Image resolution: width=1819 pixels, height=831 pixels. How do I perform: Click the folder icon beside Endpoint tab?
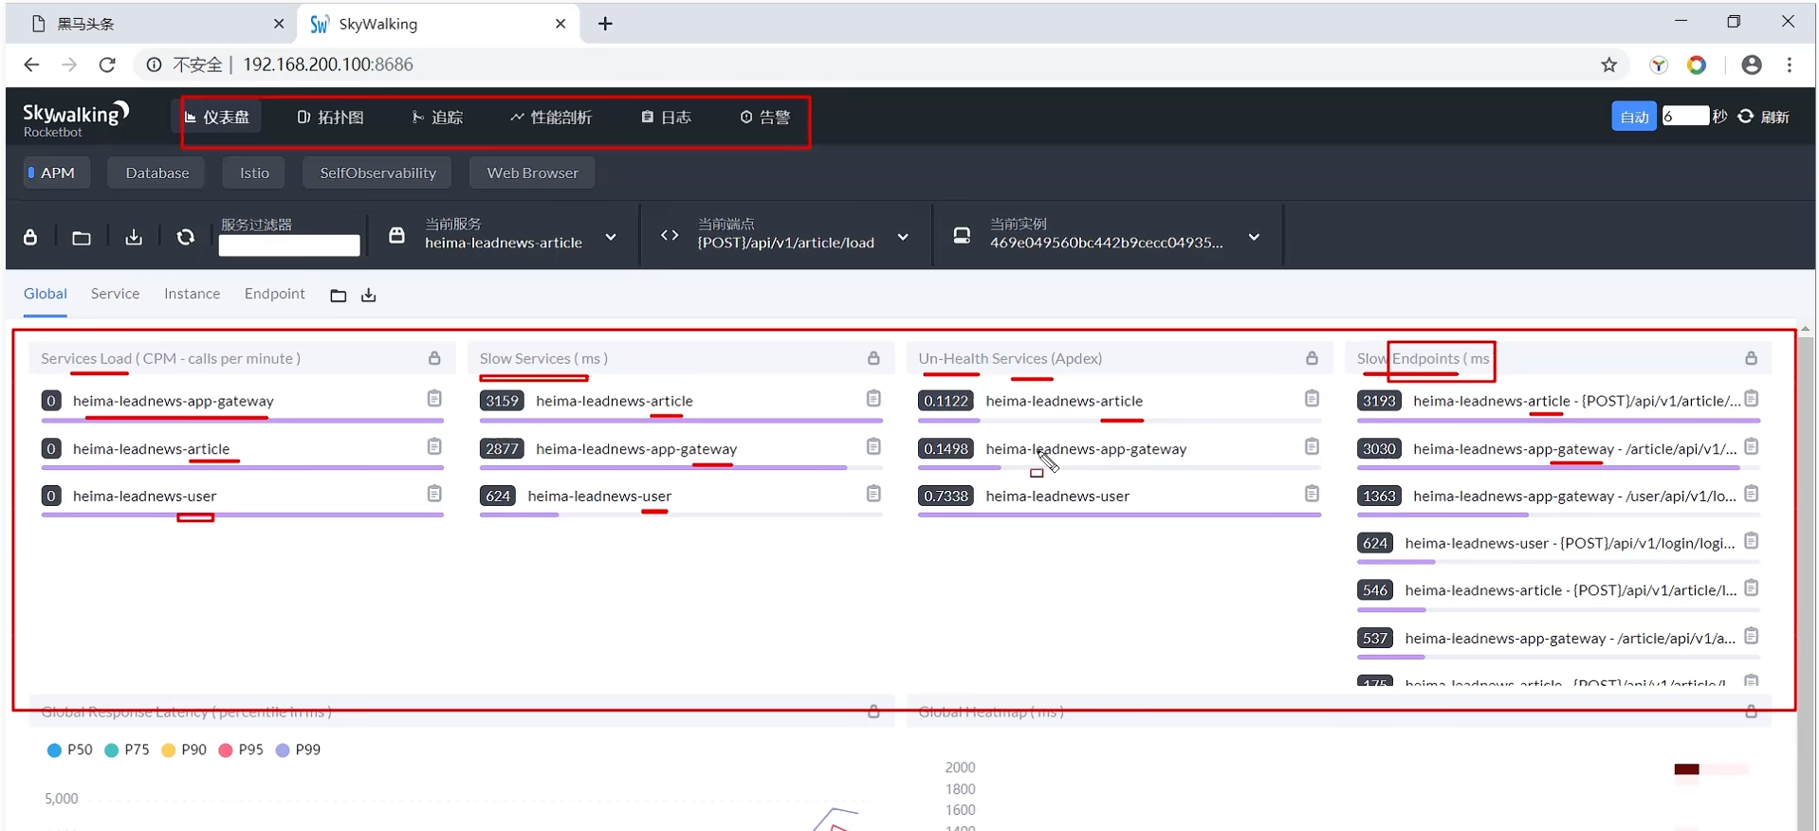pyautogui.click(x=339, y=296)
